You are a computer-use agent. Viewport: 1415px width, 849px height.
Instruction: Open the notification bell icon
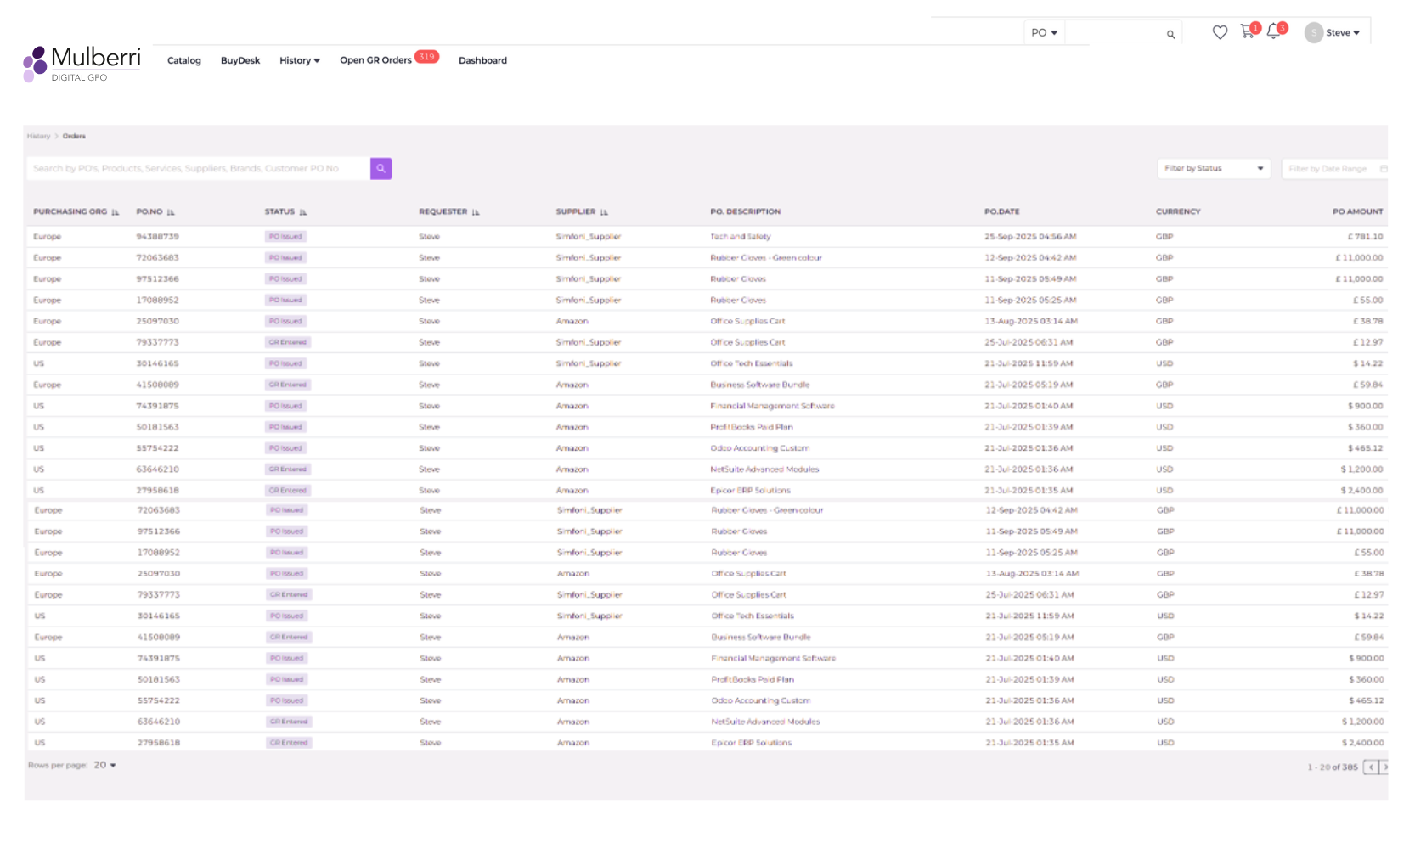1273,32
